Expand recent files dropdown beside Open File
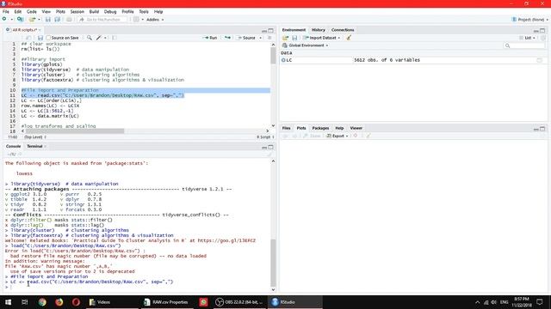The image size is (551, 309). pos(39,20)
